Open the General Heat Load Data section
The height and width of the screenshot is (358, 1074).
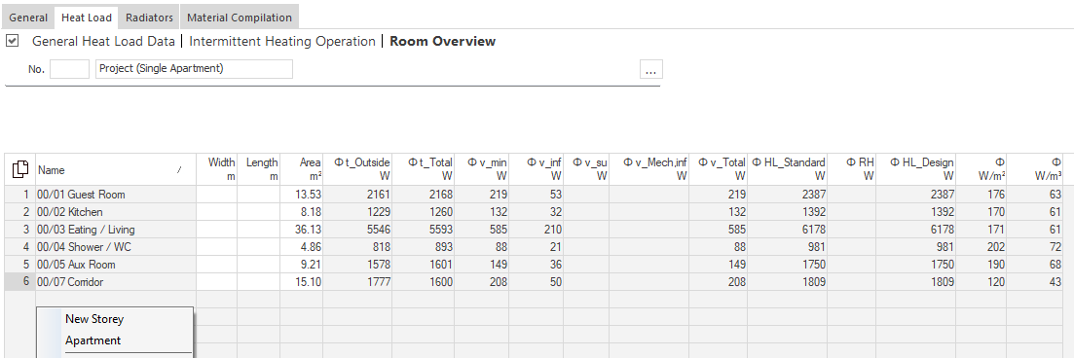coord(103,41)
